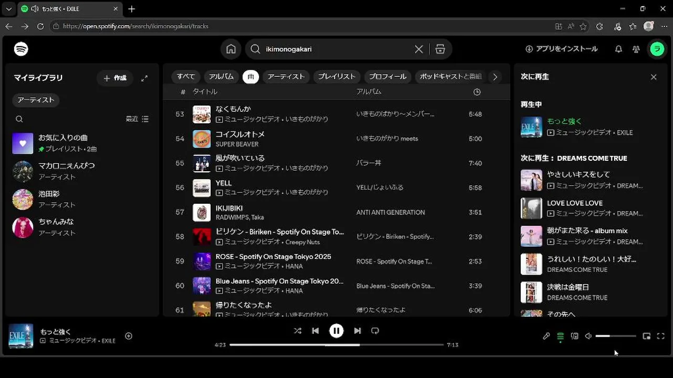Open artist 'マカロニえんぴつ' in library
The image size is (673, 378).
click(x=82, y=171)
